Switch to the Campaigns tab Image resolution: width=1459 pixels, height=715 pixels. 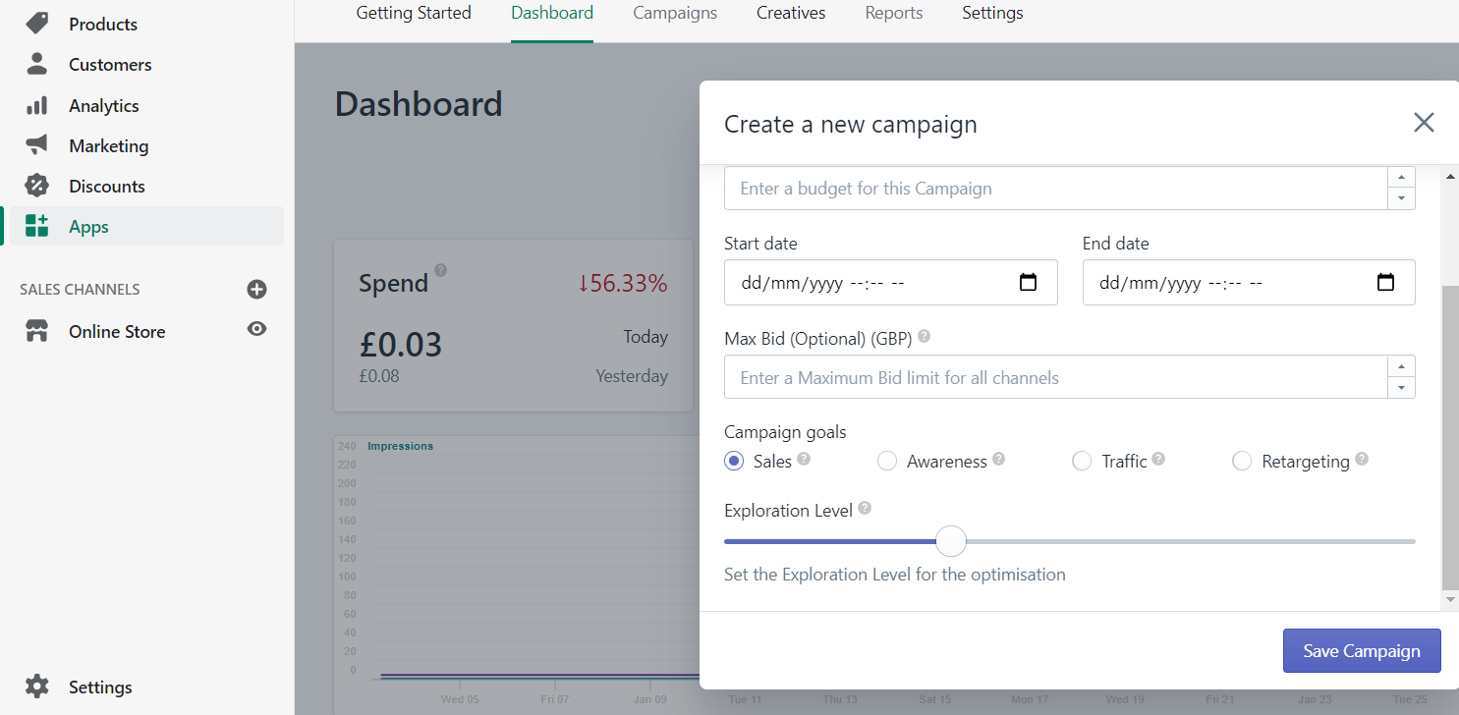[x=675, y=13]
